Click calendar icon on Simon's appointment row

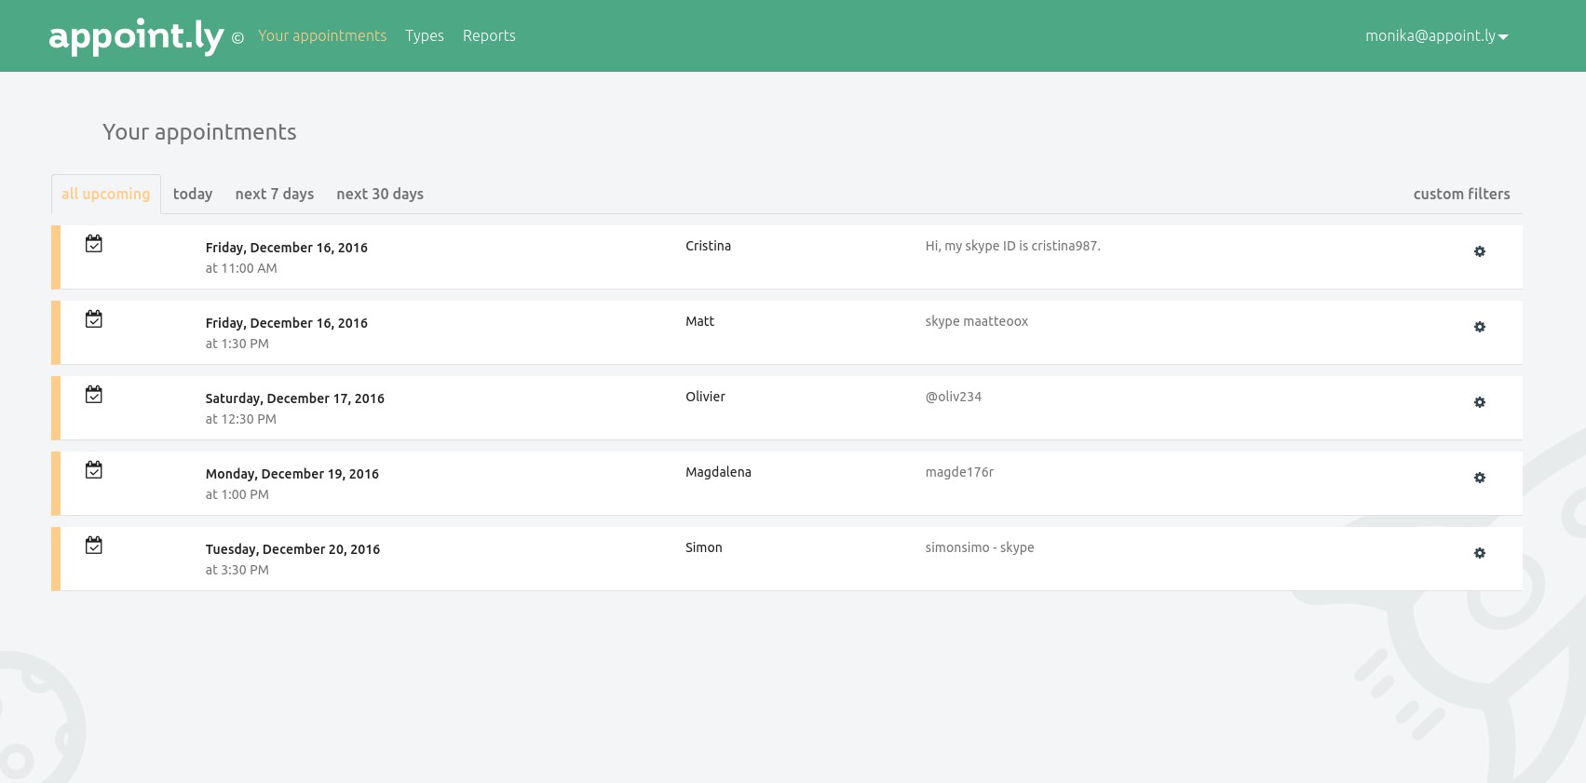click(94, 546)
